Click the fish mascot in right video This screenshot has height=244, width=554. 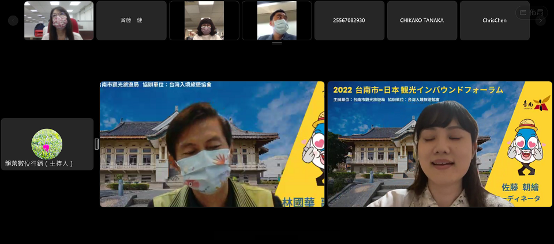[x=525, y=147]
